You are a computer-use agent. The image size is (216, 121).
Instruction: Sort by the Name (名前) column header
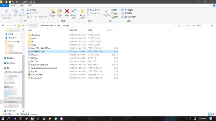pos(30,30)
